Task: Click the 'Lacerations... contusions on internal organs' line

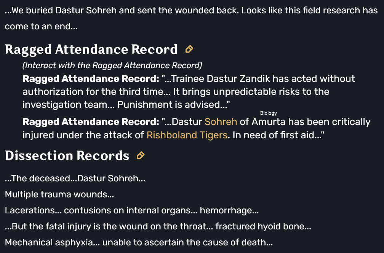Action: click(x=132, y=210)
